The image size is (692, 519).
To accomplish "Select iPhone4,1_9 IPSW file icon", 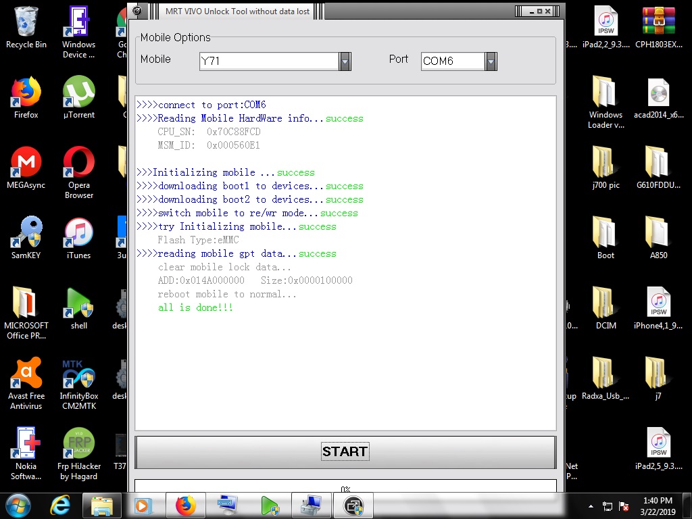I will [x=658, y=308].
